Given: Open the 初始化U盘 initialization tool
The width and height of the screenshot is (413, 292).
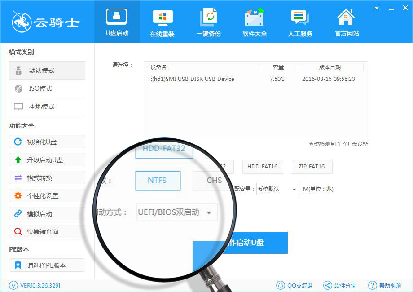Looking at the screenshot, I should tap(47, 142).
